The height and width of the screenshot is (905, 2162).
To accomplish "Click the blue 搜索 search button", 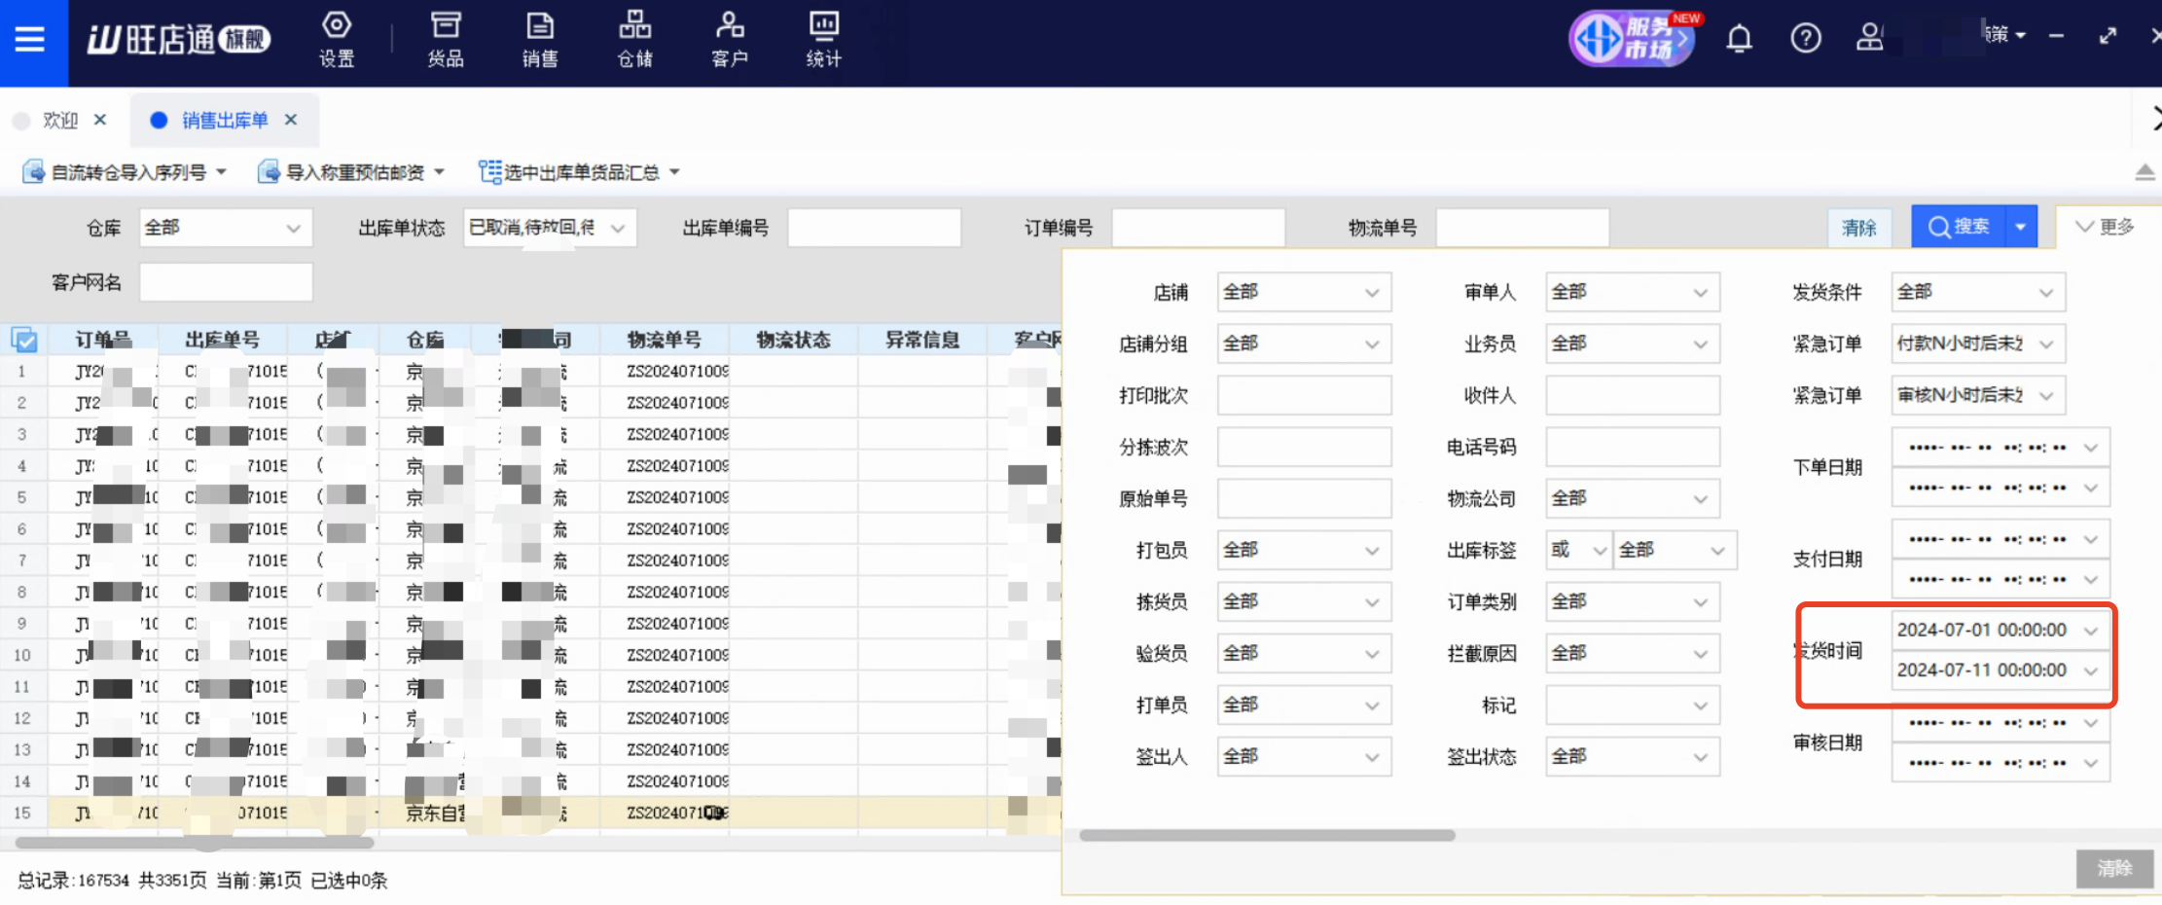I will pos(1959,227).
